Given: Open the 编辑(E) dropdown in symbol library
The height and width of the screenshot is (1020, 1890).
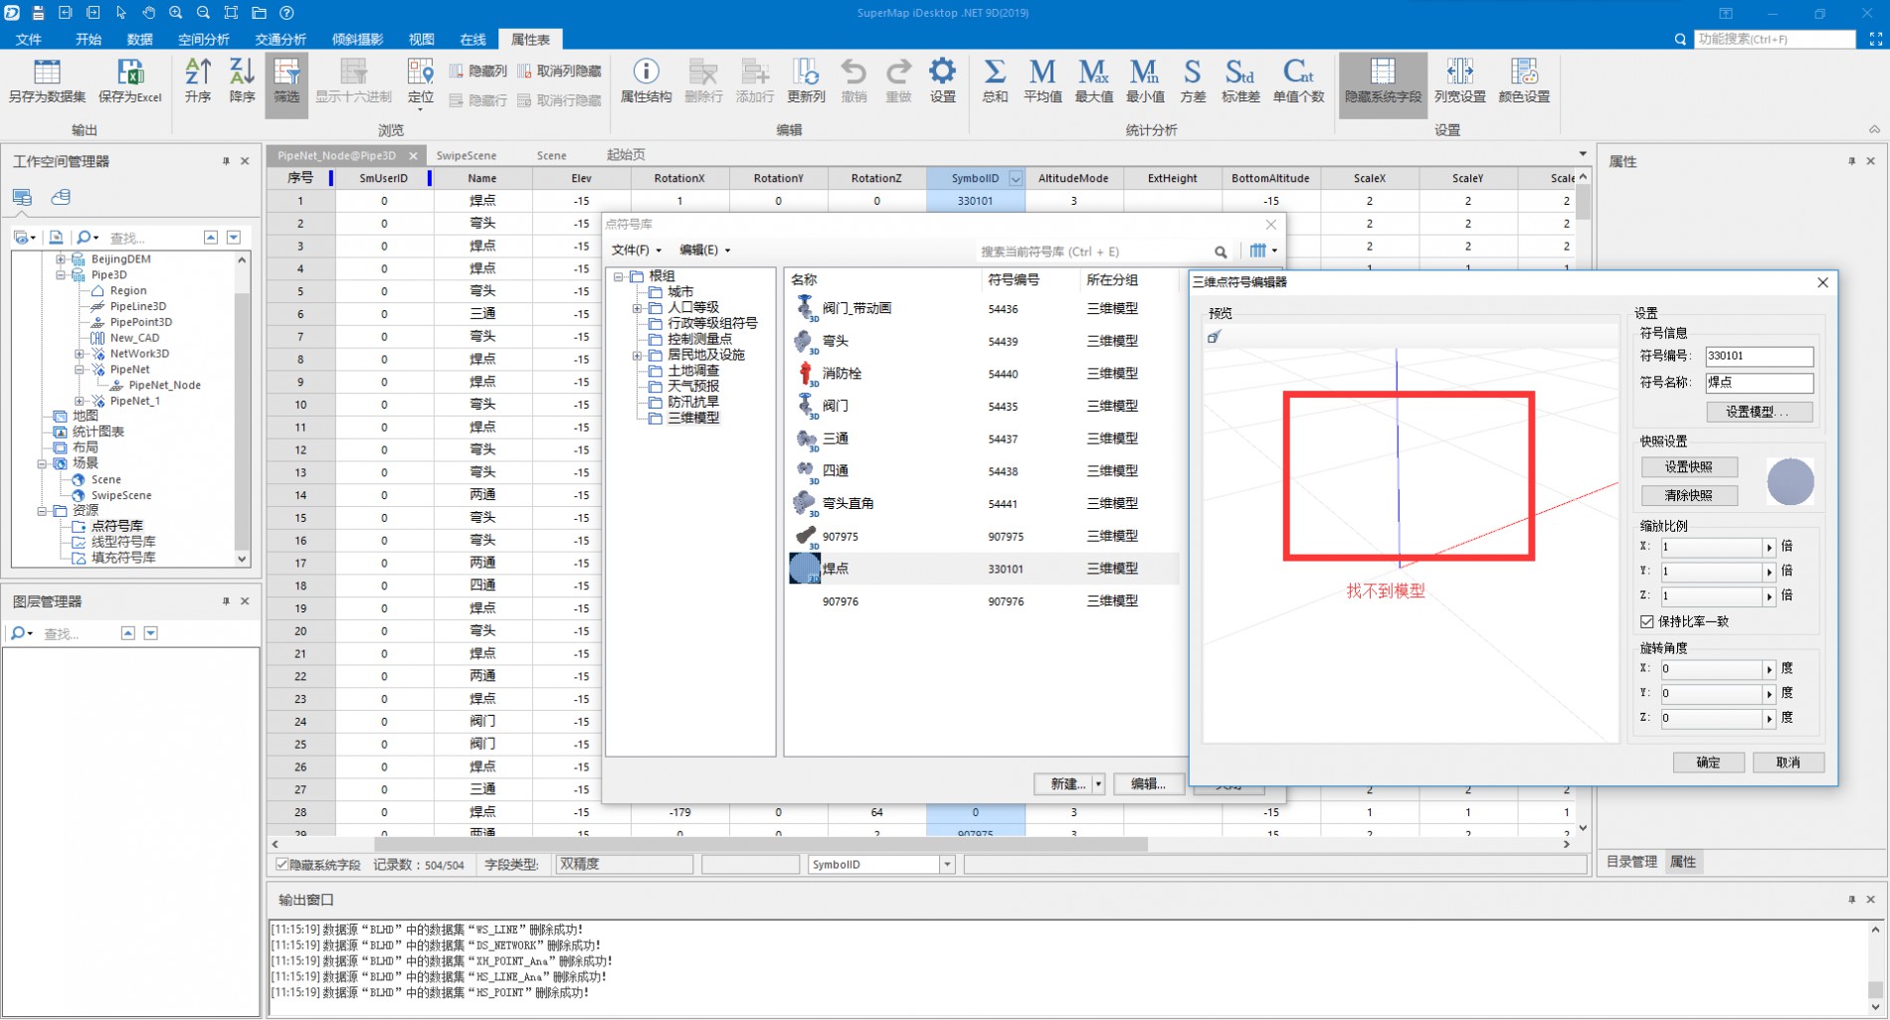Looking at the screenshot, I should click(704, 251).
